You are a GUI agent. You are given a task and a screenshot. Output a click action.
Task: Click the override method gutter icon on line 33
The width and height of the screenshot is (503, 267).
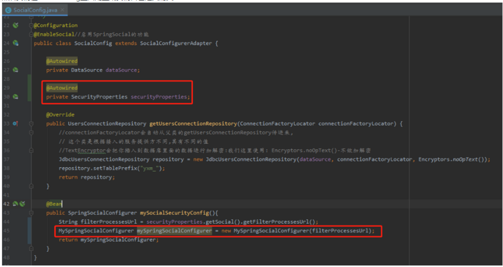[x=15, y=123]
